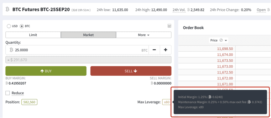The height and width of the screenshot is (118, 271).
Task: Select order book price 11,698.50
Action: 225,49
